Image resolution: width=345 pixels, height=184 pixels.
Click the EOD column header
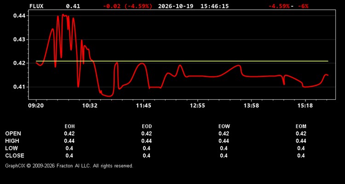147,126
